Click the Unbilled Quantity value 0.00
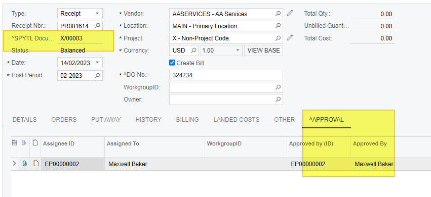 pyautogui.click(x=386, y=26)
